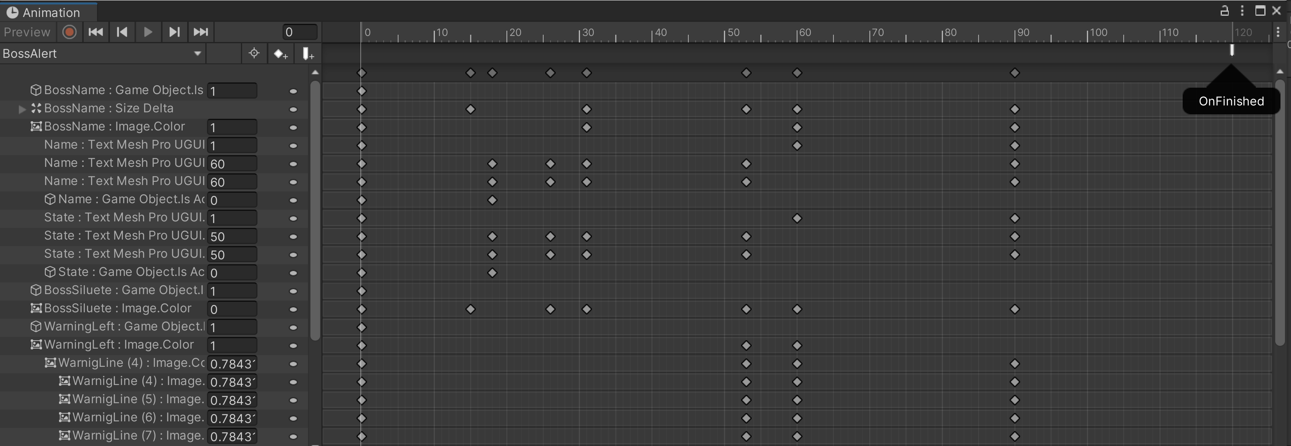Image resolution: width=1291 pixels, height=446 pixels.
Task: Lock the Animation window with padlock
Action: (1224, 11)
